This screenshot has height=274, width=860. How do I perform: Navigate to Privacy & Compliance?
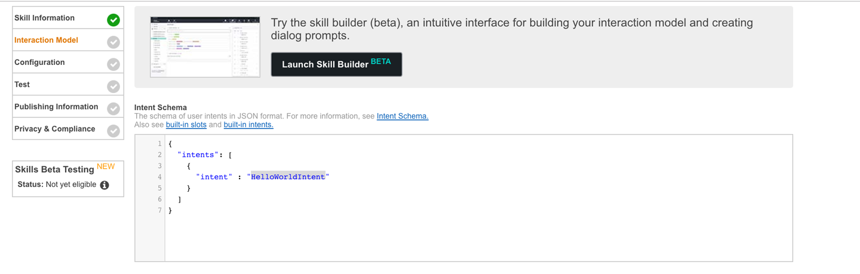55,129
